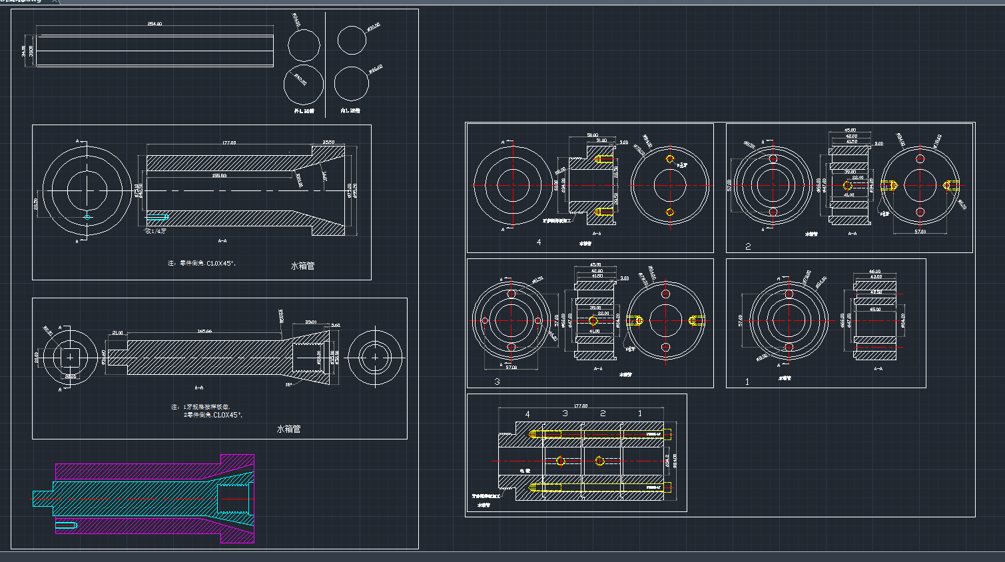
Task: Click the part number 4 label below the flange view
Action: [539, 242]
